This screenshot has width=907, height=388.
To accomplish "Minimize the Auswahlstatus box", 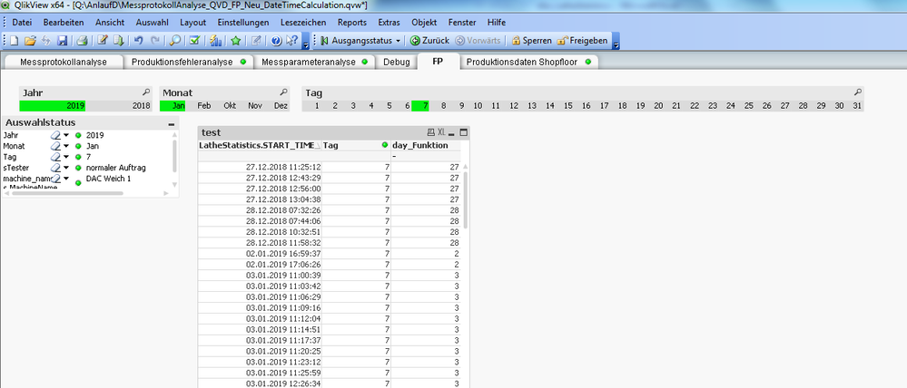I will click(172, 123).
